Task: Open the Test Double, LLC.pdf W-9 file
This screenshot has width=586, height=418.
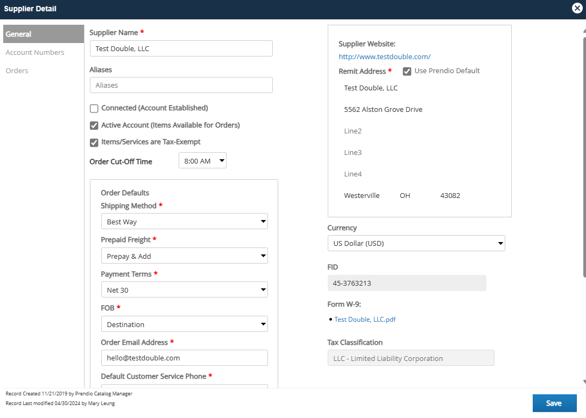Action: pyautogui.click(x=365, y=320)
